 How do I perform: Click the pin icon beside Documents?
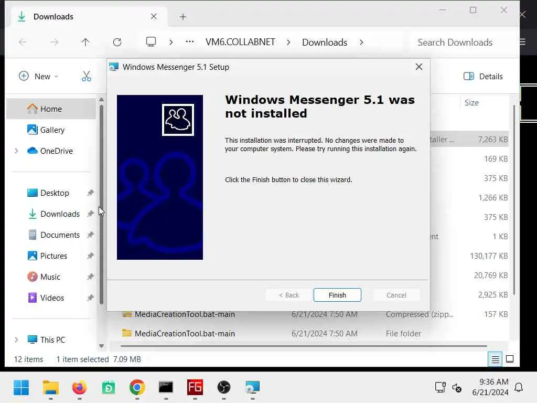click(90, 235)
